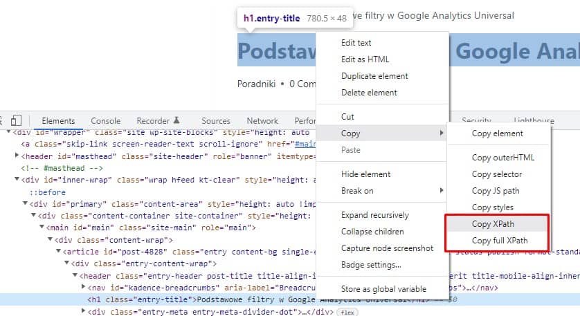The width and height of the screenshot is (580, 316).
Task: Expand the header#masthead element
Action: coord(17,156)
